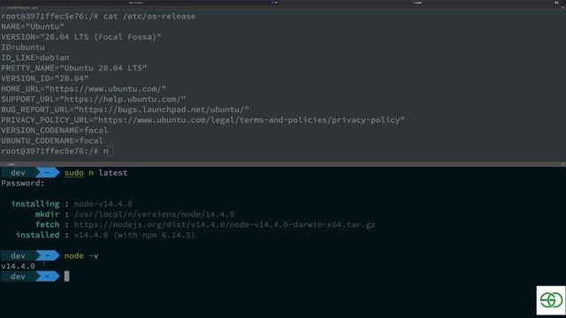Click the ID=ubuntu line
Viewport: 566px width, 318px height.
tap(23, 47)
